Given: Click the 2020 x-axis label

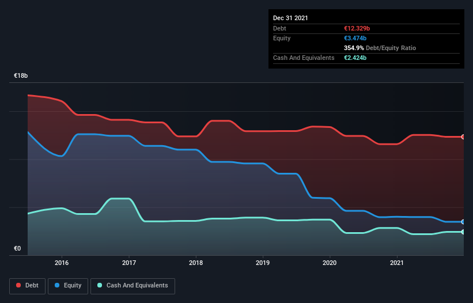Looking at the screenshot, I should point(330,263).
